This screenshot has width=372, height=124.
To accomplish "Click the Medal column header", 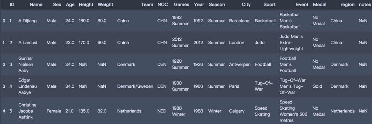I will 320,4.
